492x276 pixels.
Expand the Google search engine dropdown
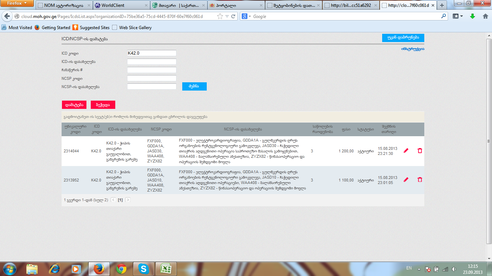click(246, 17)
